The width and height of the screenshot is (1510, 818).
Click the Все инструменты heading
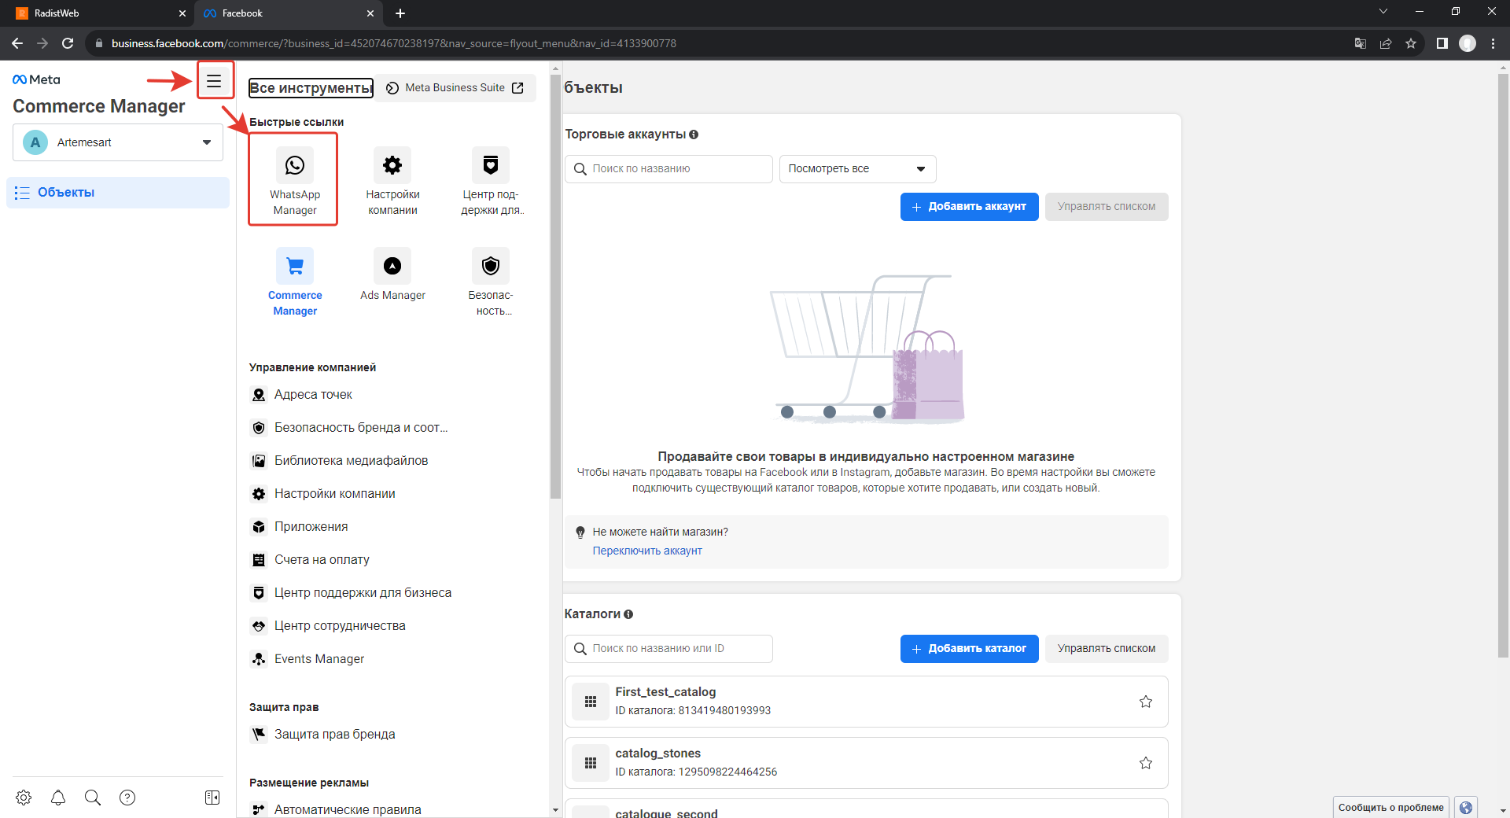pyautogui.click(x=311, y=88)
